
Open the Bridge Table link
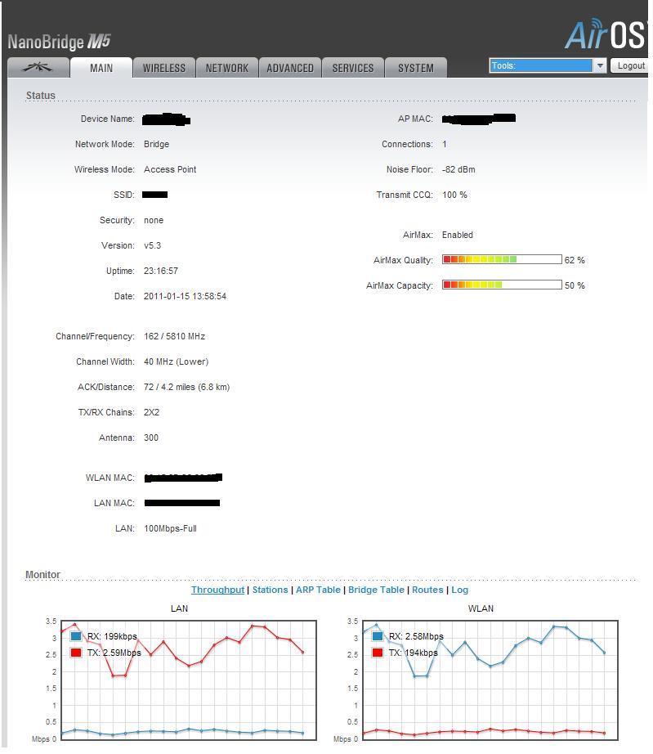(x=376, y=590)
